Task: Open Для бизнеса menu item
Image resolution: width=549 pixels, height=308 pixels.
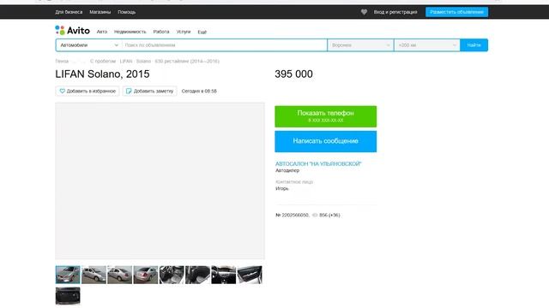Action: [x=69, y=12]
